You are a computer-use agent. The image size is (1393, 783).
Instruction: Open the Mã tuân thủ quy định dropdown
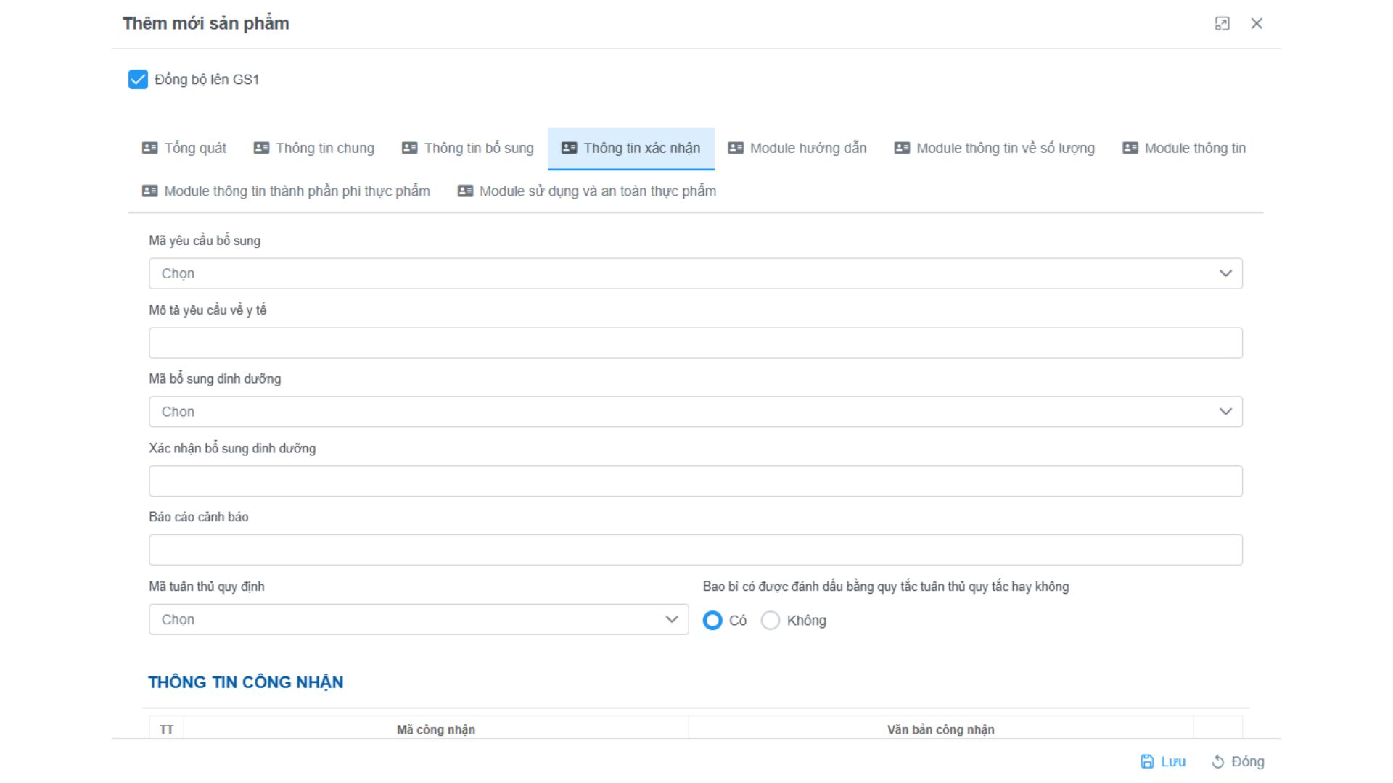coord(418,620)
